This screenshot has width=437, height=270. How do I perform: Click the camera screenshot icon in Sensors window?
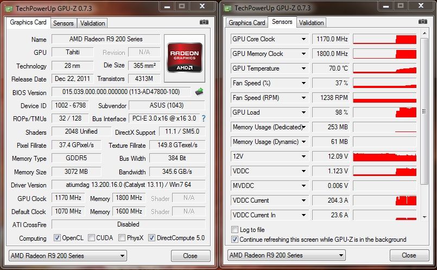[423, 22]
